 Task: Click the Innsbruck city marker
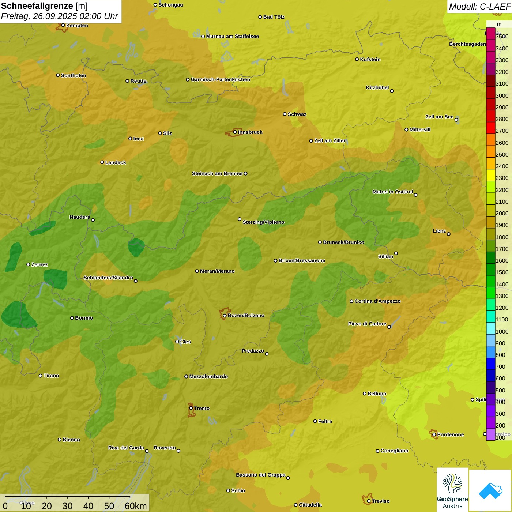coord(235,132)
